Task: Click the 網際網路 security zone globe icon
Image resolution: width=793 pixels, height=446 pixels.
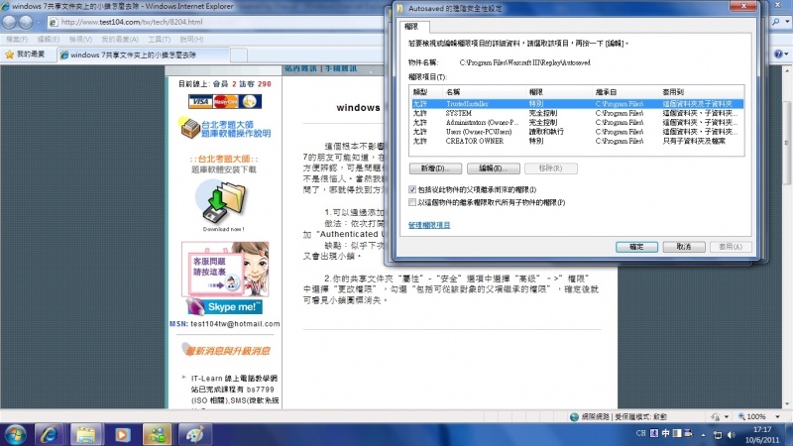Action: (574, 416)
